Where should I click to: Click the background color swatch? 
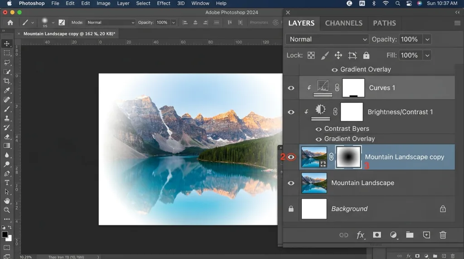click(x=10, y=239)
